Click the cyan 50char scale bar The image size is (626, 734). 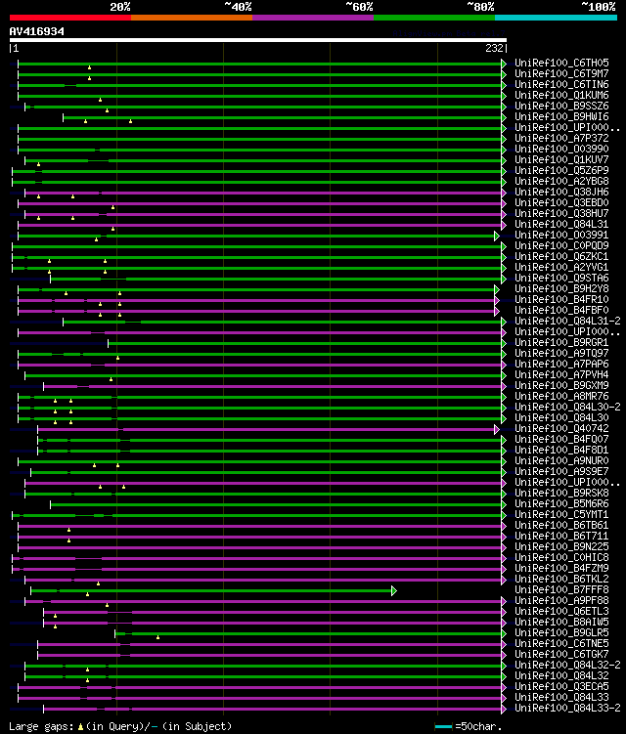coord(443,727)
